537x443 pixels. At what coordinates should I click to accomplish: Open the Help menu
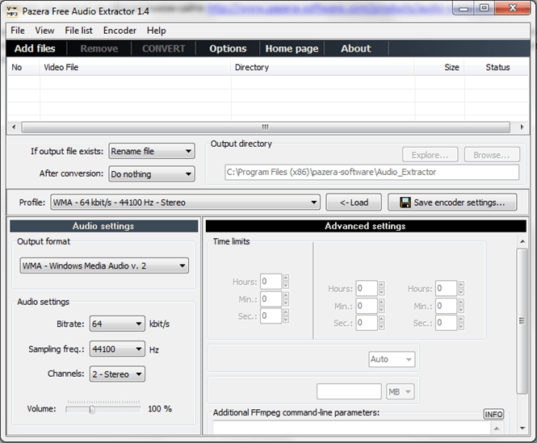pyautogui.click(x=156, y=31)
